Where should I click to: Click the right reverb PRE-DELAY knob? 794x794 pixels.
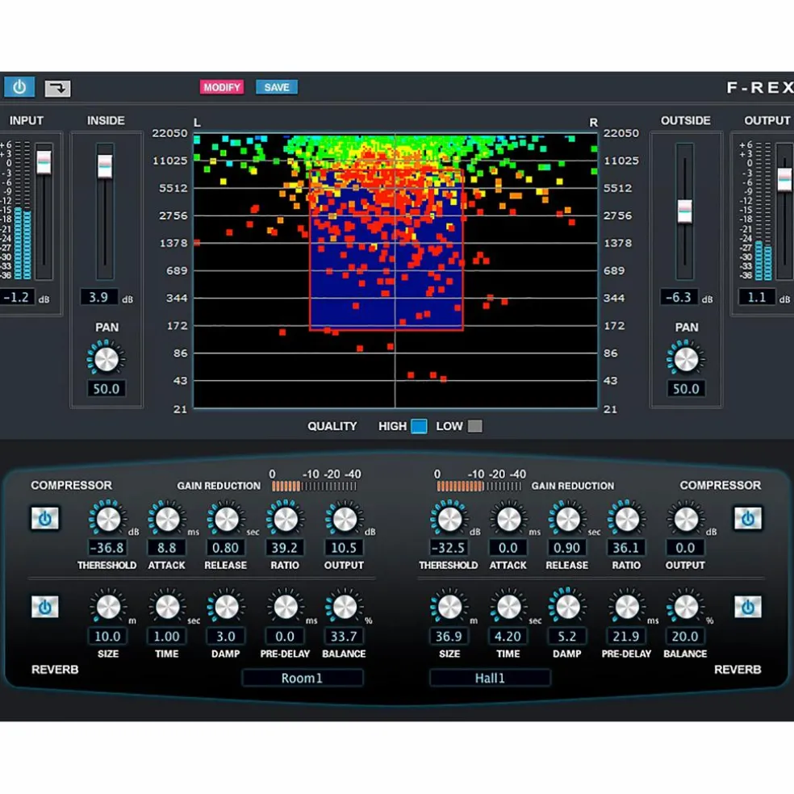627,607
